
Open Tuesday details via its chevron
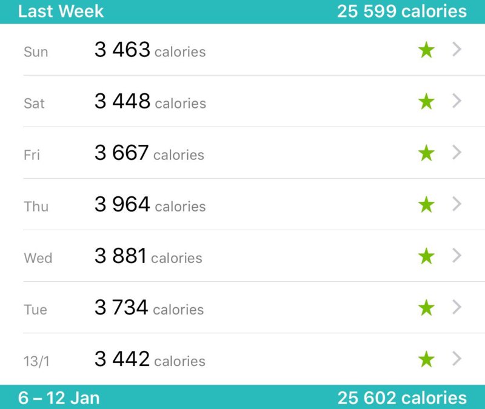(x=457, y=307)
